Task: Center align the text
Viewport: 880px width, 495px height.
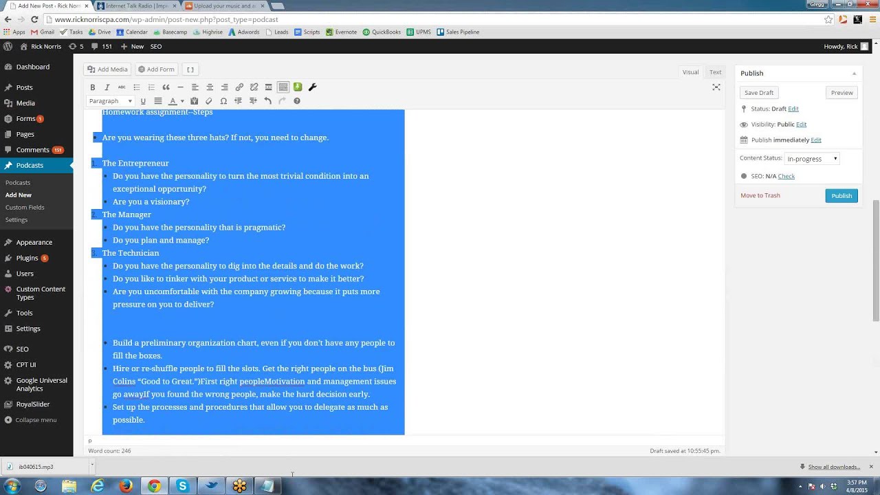Action: coord(210,87)
